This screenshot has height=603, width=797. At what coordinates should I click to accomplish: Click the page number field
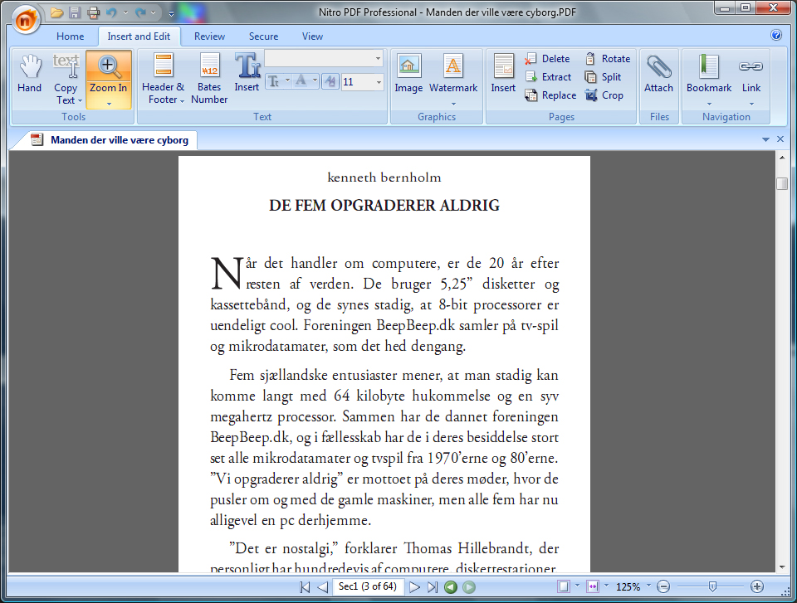tap(366, 587)
